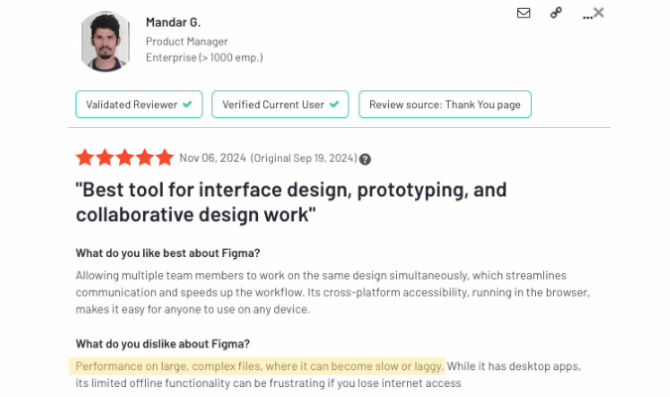The image size is (670, 397).
Task: Click the third orange rating star
Action: 125,158
